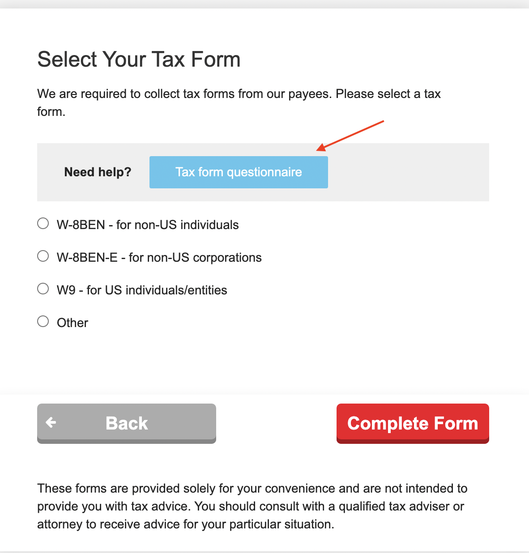The height and width of the screenshot is (553, 529).
Task: Click the 'Other' option label text
Action: coord(73,323)
